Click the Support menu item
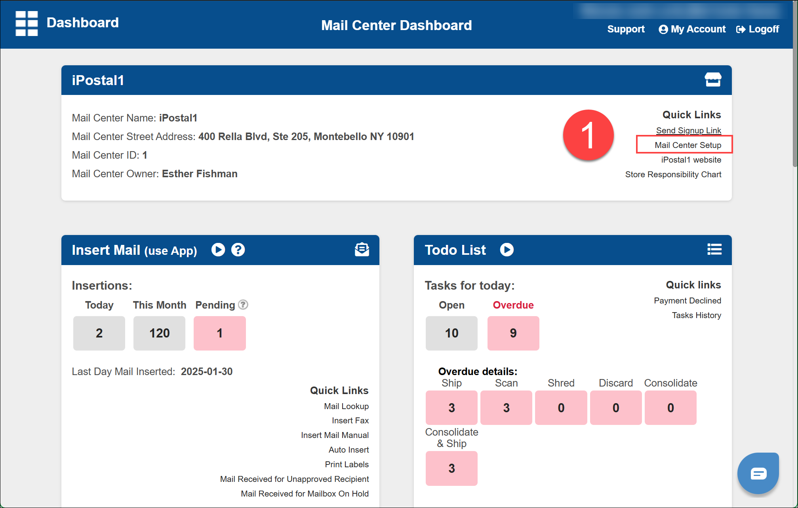The image size is (798, 508). click(x=626, y=29)
